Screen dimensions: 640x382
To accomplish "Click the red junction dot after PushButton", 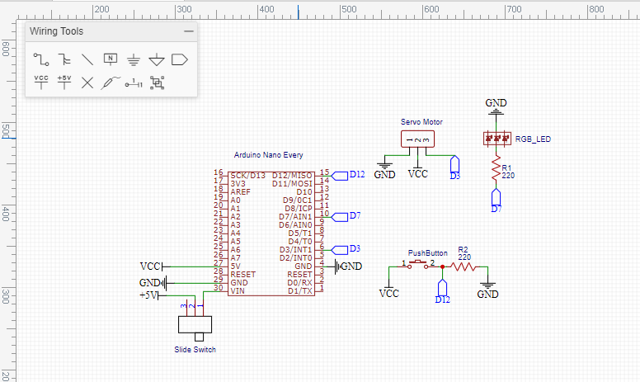I will pos(442,267).
